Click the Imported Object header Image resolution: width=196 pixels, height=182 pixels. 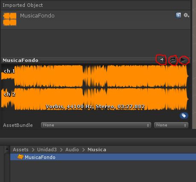pos(23,5)
